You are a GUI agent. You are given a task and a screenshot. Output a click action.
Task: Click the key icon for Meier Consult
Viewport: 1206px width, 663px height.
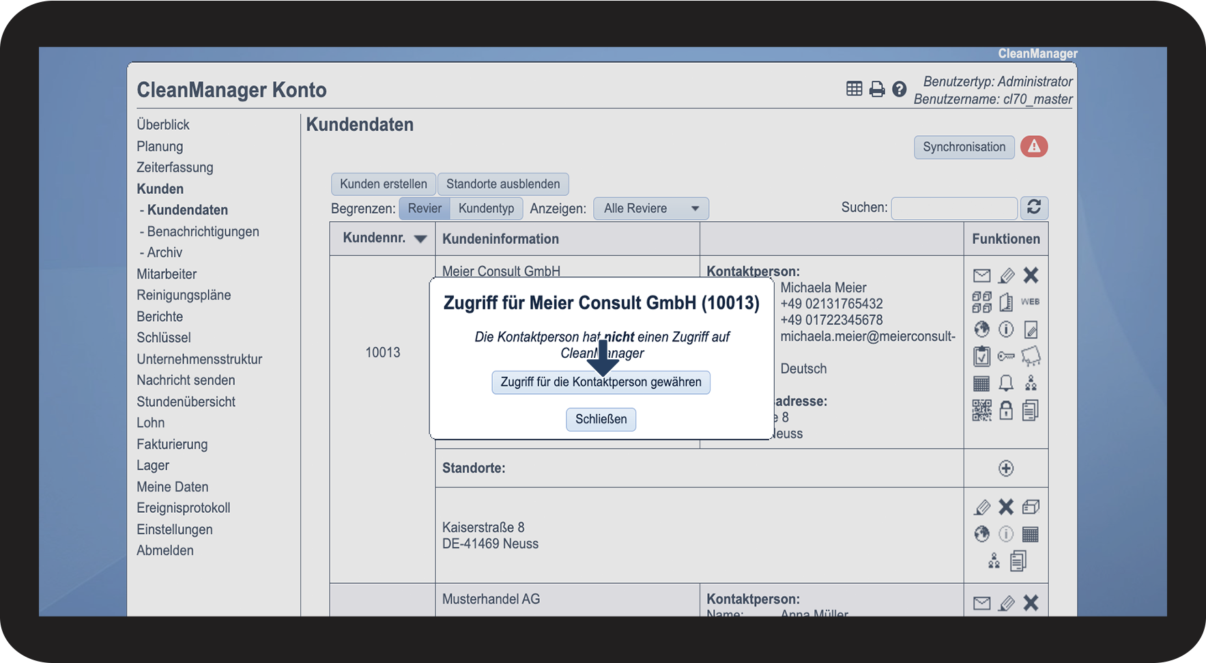(x=1006, y=356)
